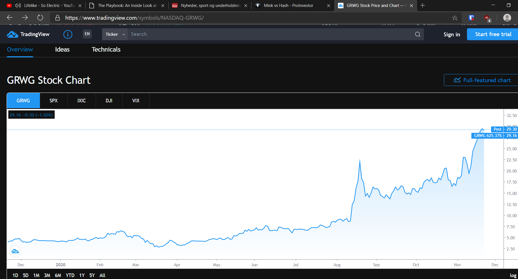Click the TradingView logo icon
Screen dimensions: 518x279
[x=12, y=34]
